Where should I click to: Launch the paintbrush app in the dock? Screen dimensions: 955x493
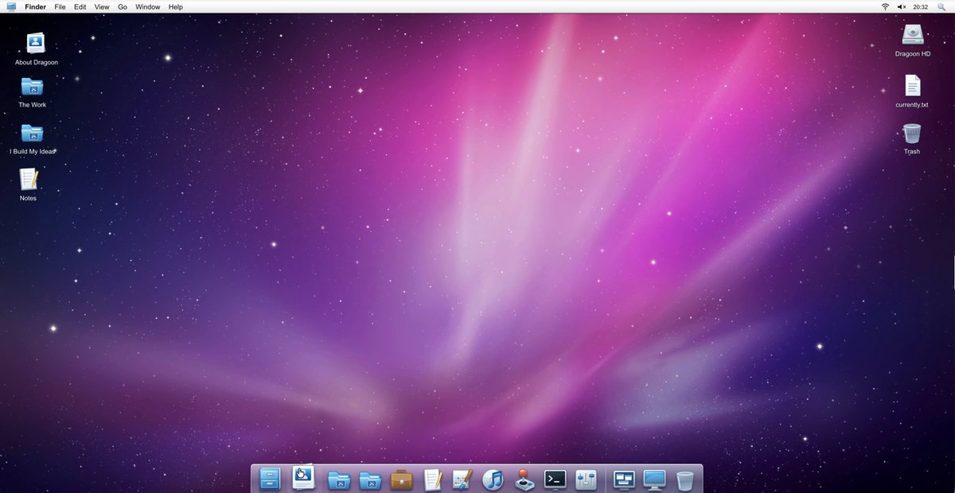pyautogui.click(x=462, y=479)
